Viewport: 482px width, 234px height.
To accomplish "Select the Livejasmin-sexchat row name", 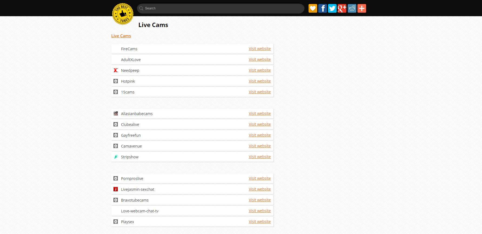I will (x=138, y=189).
